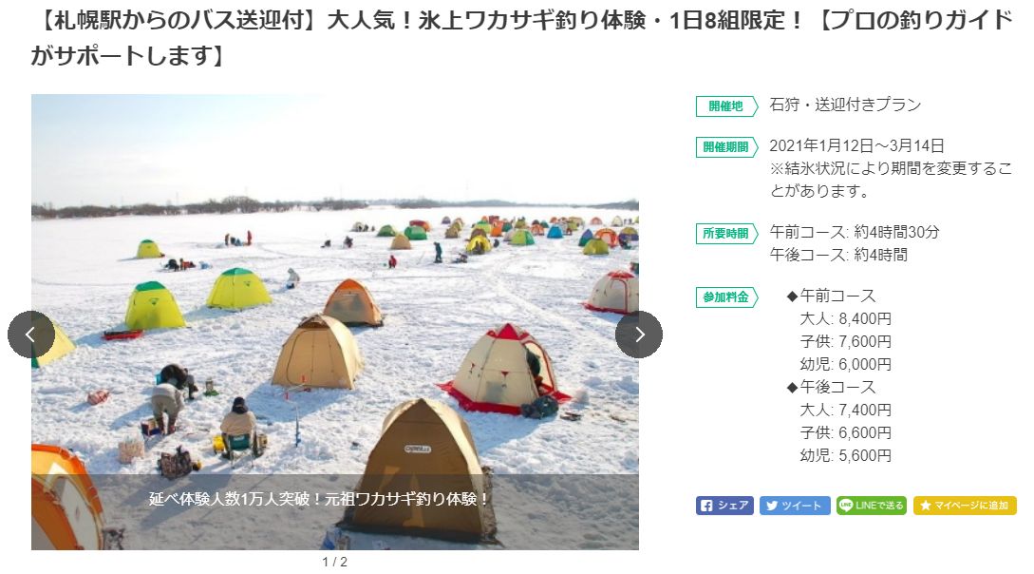Send the page with LINEで送る button
The image size is (1034, 574).
click(x=871, y=506)
